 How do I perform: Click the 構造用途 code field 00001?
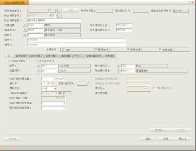pyautogui.click(x=35, y=30)
